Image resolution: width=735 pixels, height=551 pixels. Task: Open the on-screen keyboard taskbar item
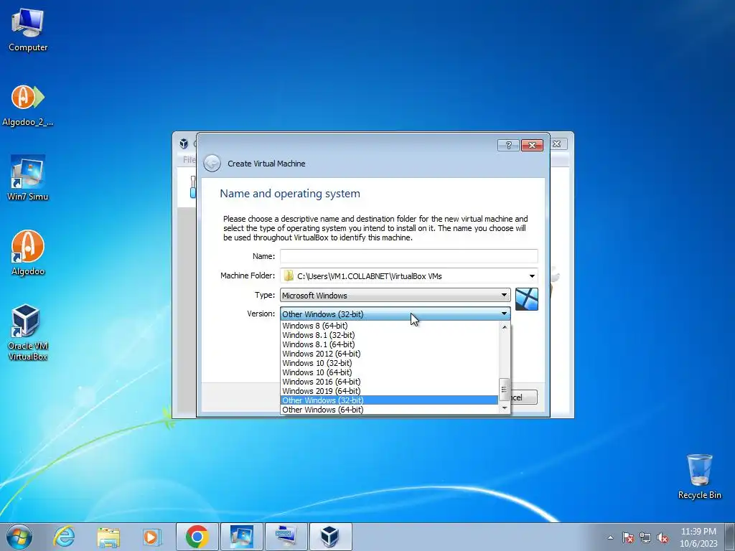point(286,537)
